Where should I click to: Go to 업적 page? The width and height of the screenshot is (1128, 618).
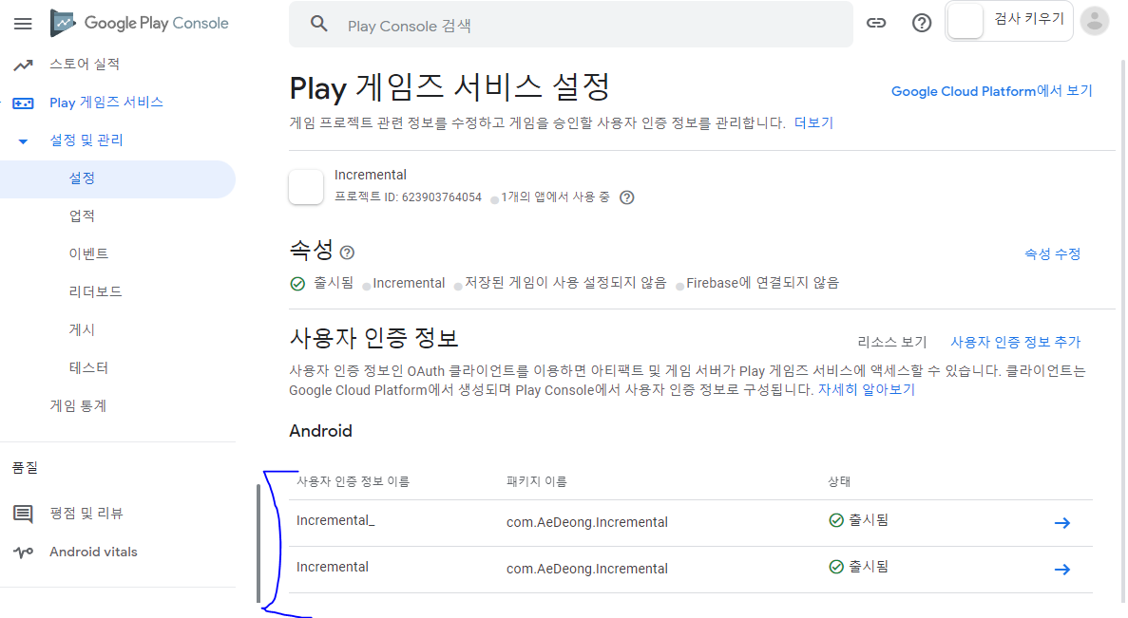(82, 216)
